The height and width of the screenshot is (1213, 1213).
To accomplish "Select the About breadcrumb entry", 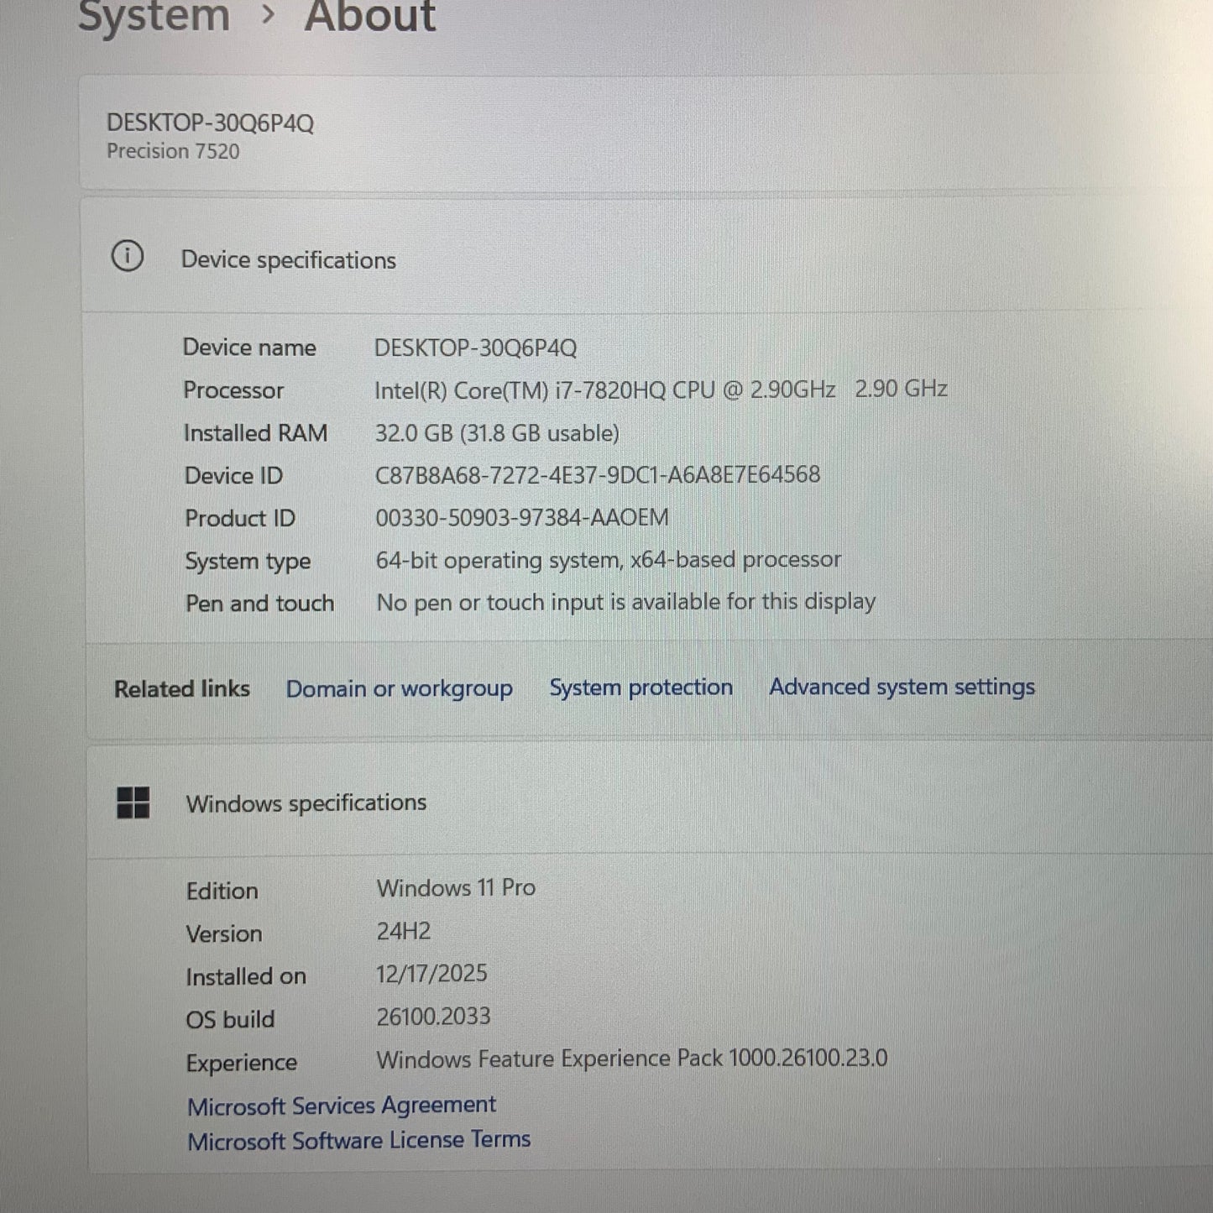I will (370, 15).
